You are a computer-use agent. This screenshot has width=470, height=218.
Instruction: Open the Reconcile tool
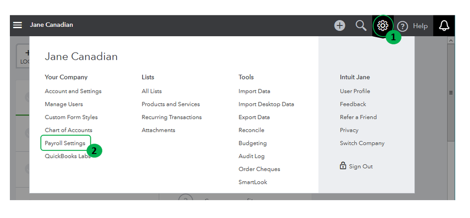(251, 130)
